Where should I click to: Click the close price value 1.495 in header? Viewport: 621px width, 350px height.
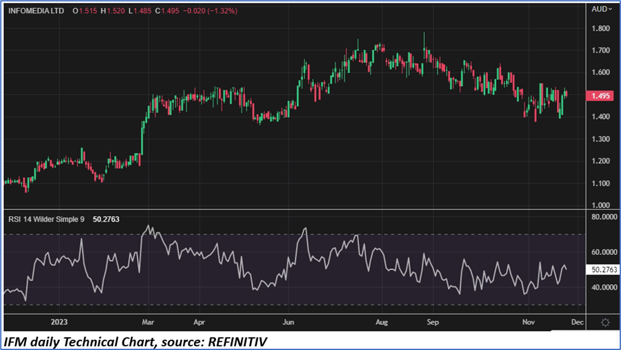pyautogui.click(x=170, y=11)
